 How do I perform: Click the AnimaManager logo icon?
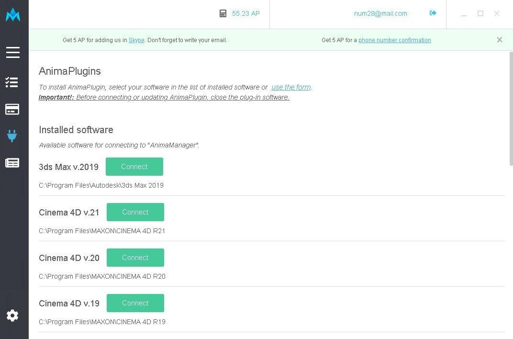coord(13,15)
